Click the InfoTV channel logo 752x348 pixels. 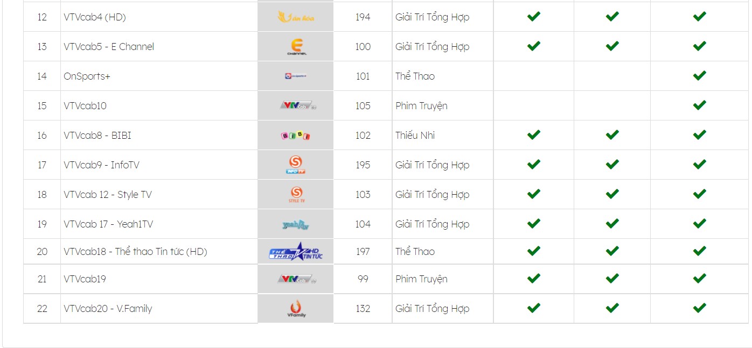(x=296, y=165)
